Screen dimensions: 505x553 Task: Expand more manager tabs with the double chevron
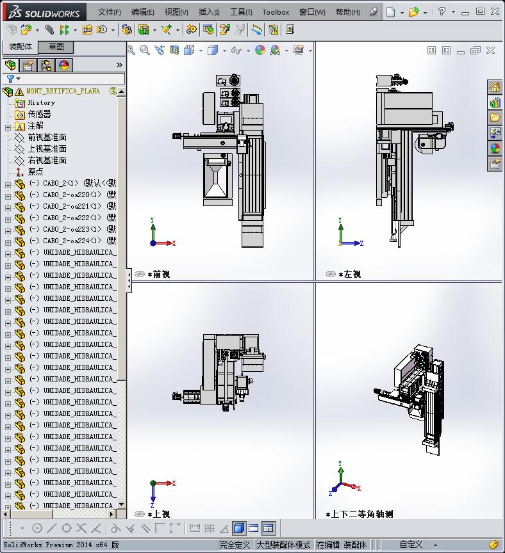[119, 65]
